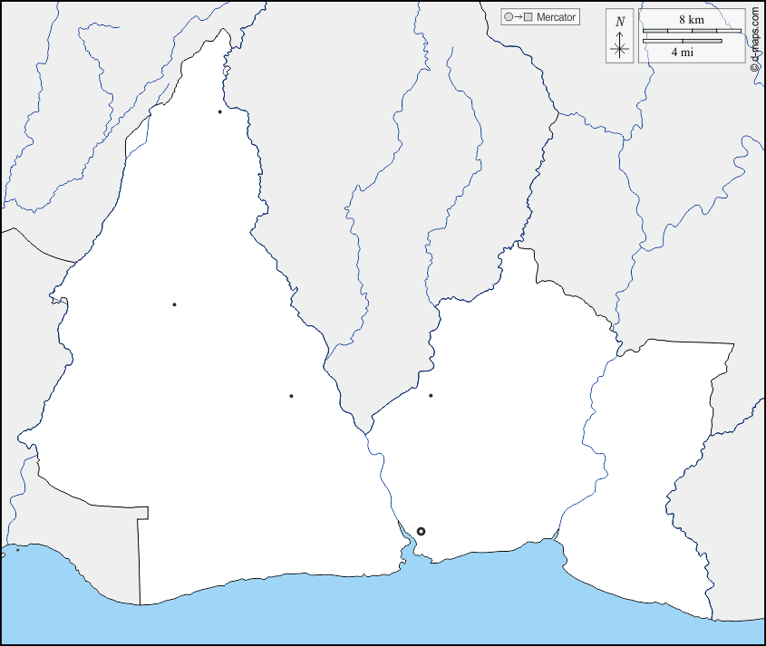Click the north arrow compass symbol

pos(620,45)
